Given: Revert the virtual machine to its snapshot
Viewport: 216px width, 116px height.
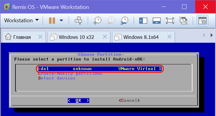Looking at the screenshot, I should (111, 20).
